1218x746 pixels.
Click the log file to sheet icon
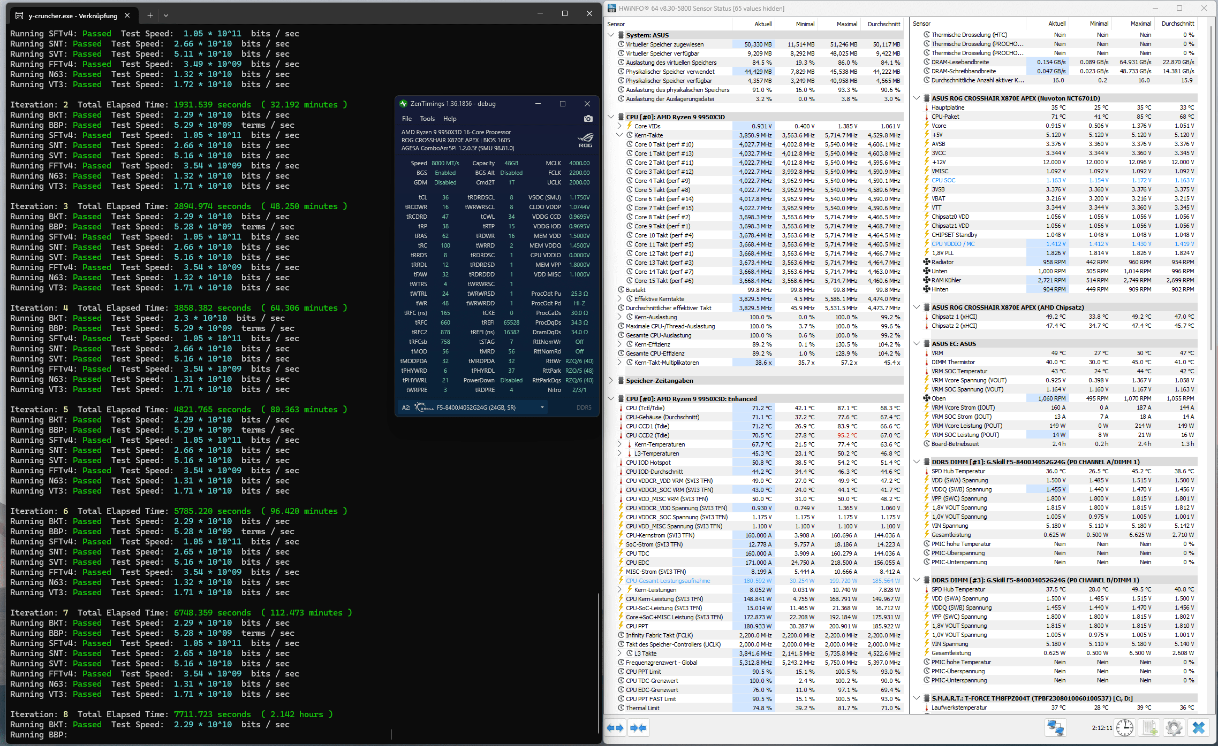tap(1148, 728)
